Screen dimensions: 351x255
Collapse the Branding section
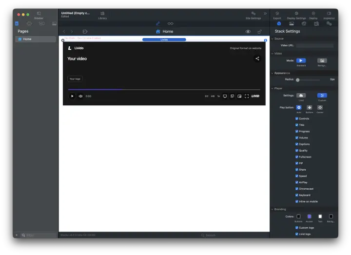coord(273,209)
